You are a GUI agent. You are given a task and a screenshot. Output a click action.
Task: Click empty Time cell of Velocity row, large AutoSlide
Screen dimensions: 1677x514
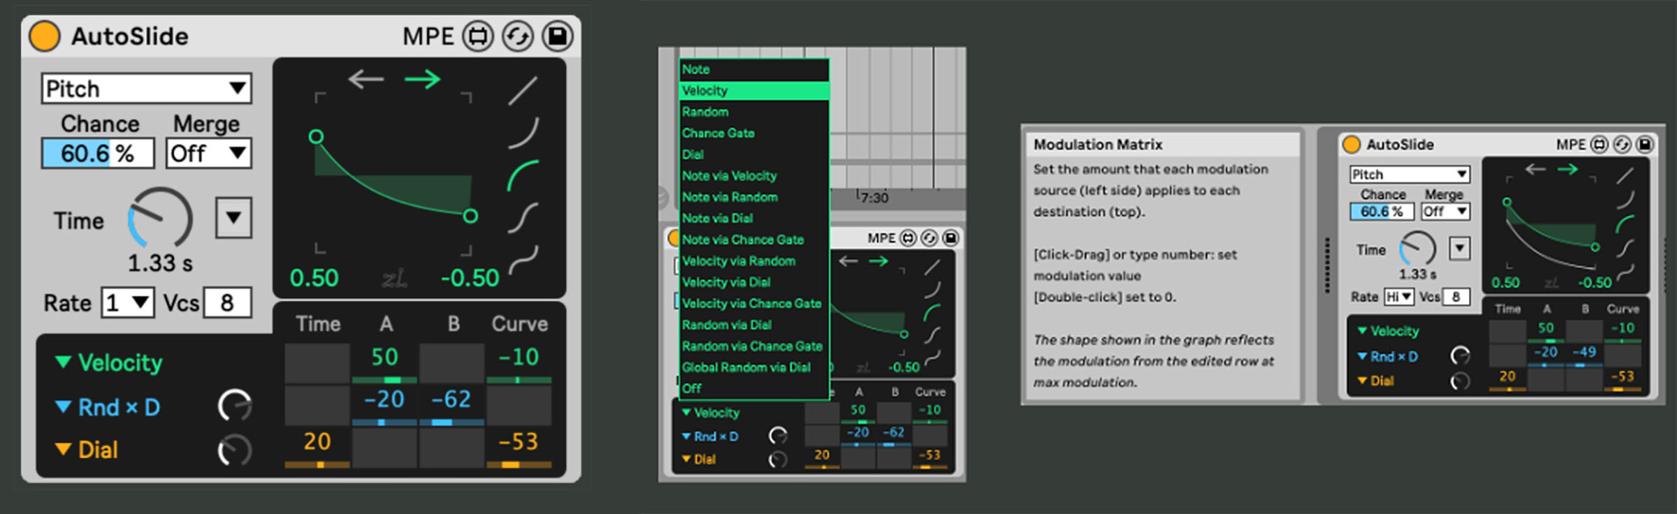(317, 362)
